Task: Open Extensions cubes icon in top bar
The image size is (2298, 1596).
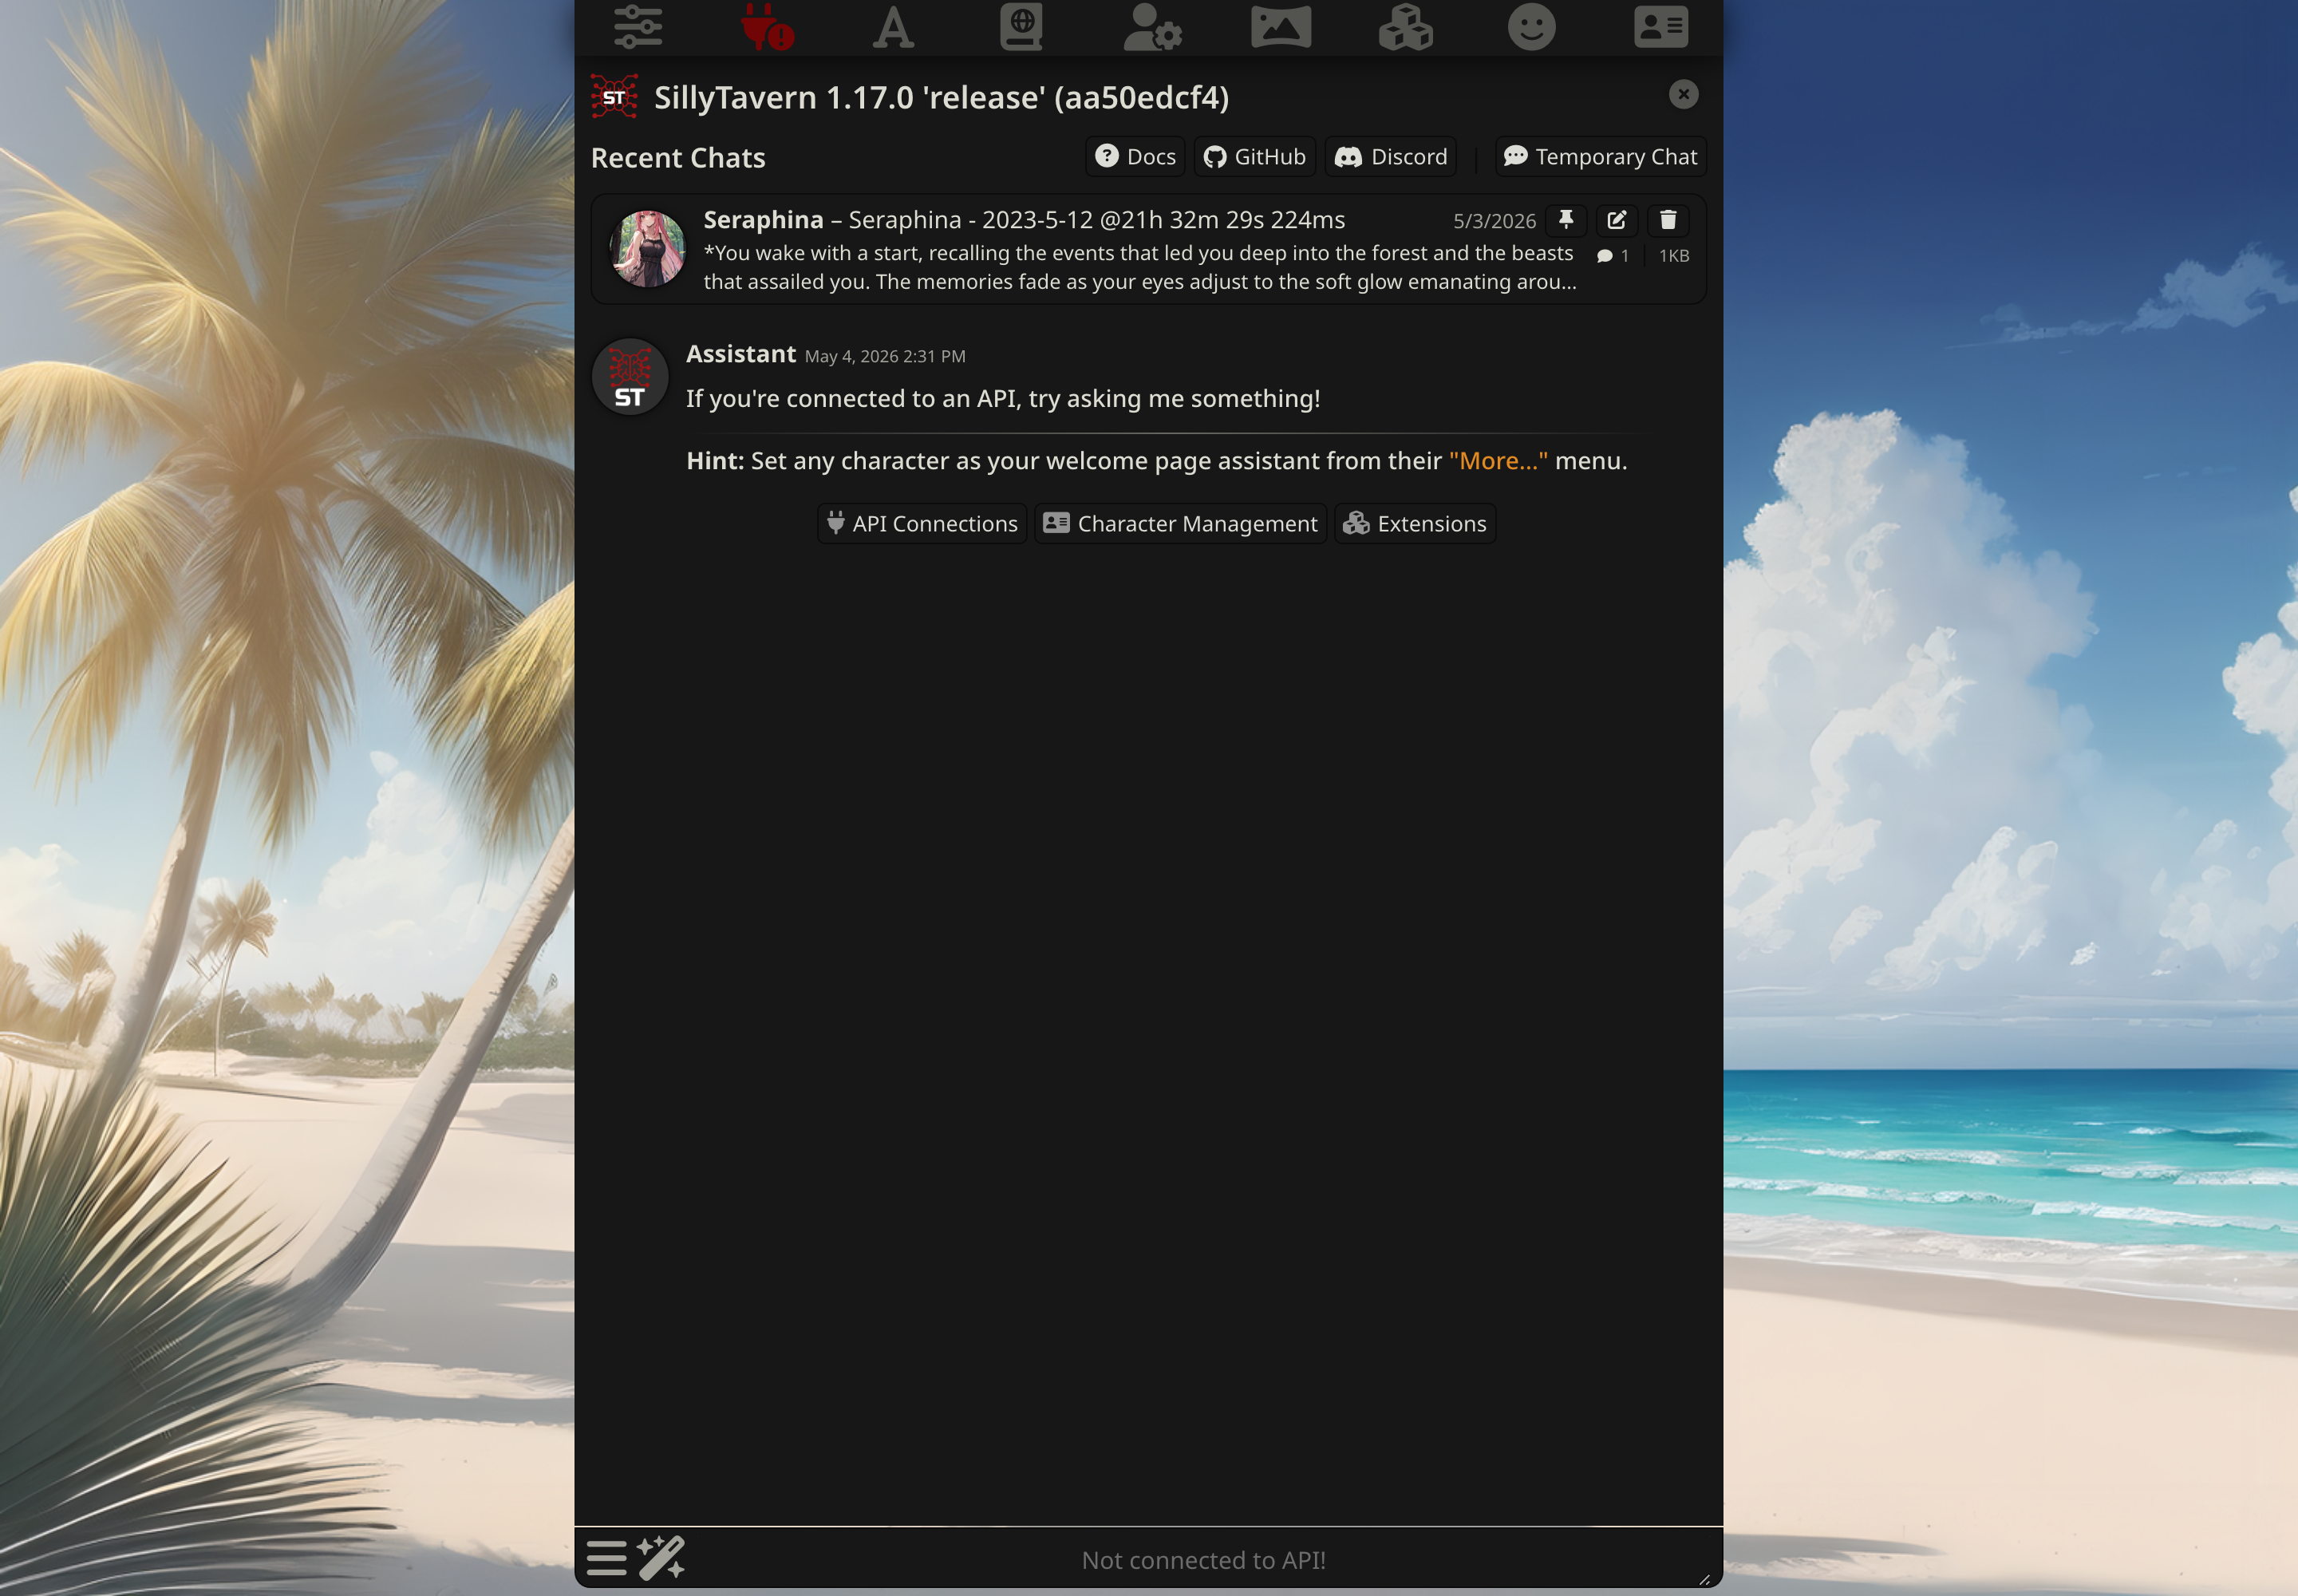Action: 1406,26
